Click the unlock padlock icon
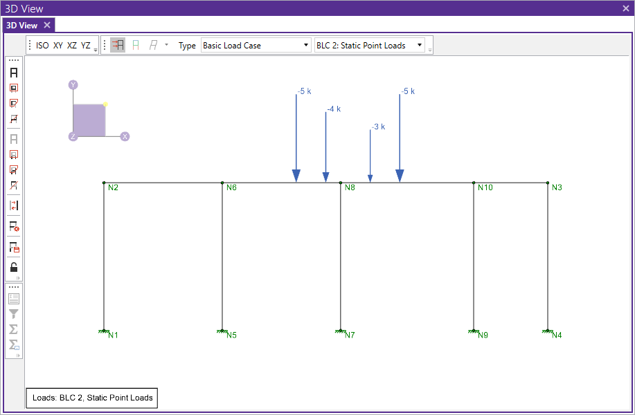The width and height of the screenshot is (635, 415). point(13,267)
